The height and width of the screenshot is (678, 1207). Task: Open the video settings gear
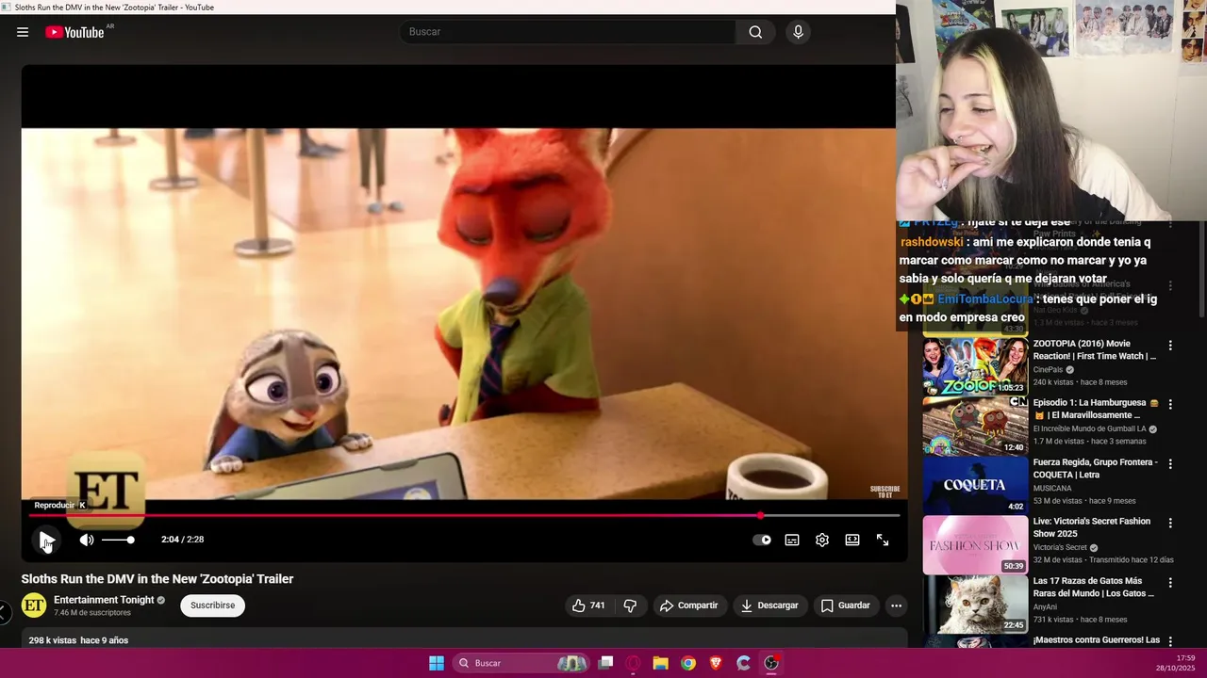pos(822,540)
